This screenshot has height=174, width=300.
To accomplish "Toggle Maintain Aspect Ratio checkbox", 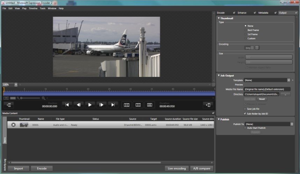I will point(247,67).
